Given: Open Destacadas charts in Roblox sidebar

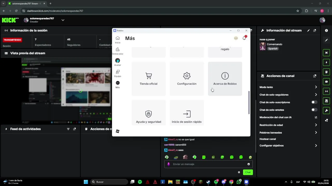Looking at the screenshot, I should tap(117, 51).
